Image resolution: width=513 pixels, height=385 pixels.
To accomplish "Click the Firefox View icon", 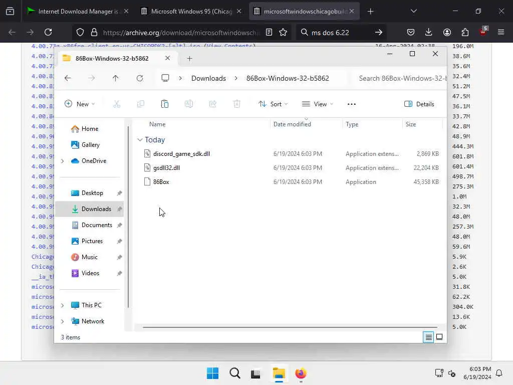I will [x=10, y=11].
